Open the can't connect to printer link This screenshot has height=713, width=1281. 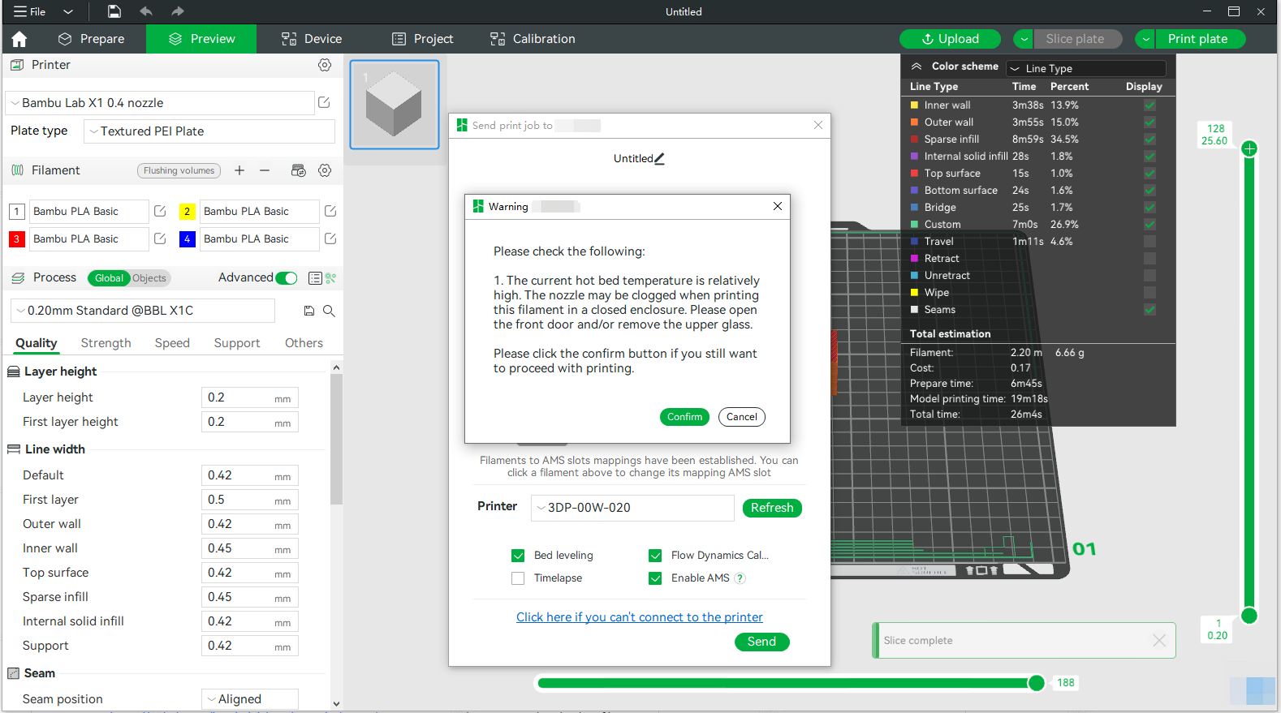point(640,617)
